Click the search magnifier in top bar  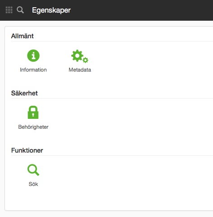click(20, 10)
